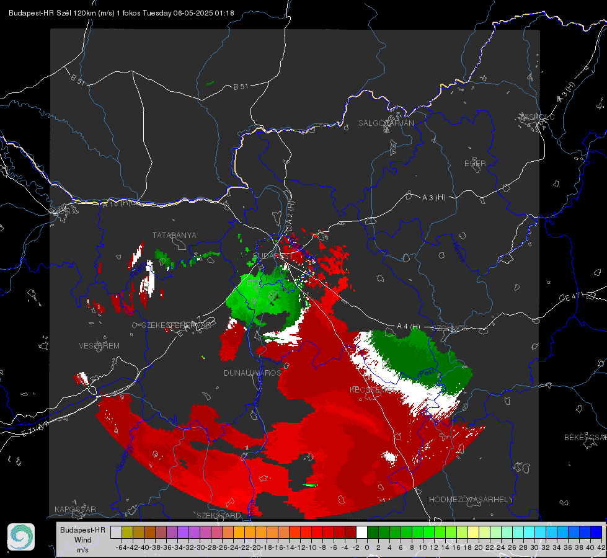Select the TATABANYA city label
Image resolution: width=607 pixels, height=558 pixels.
pyautogui.click(x=174, y=235)
